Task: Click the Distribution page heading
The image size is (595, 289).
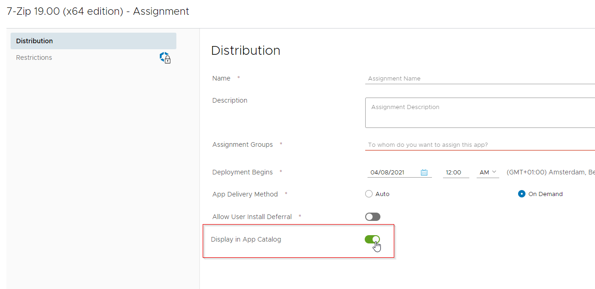Action: point(245,50)
